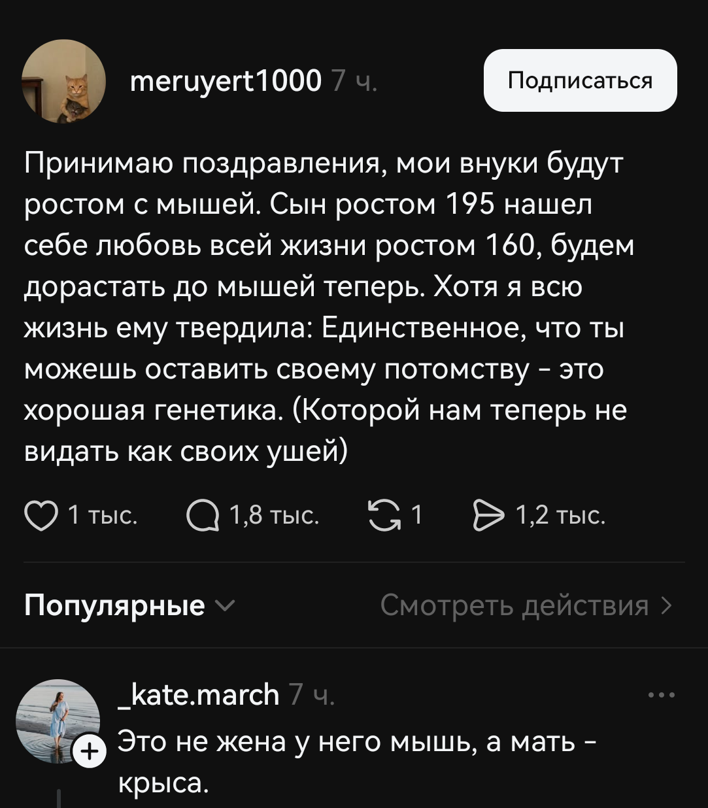
Task: Open the reply text from _kate.march
Action: (356, 762)
